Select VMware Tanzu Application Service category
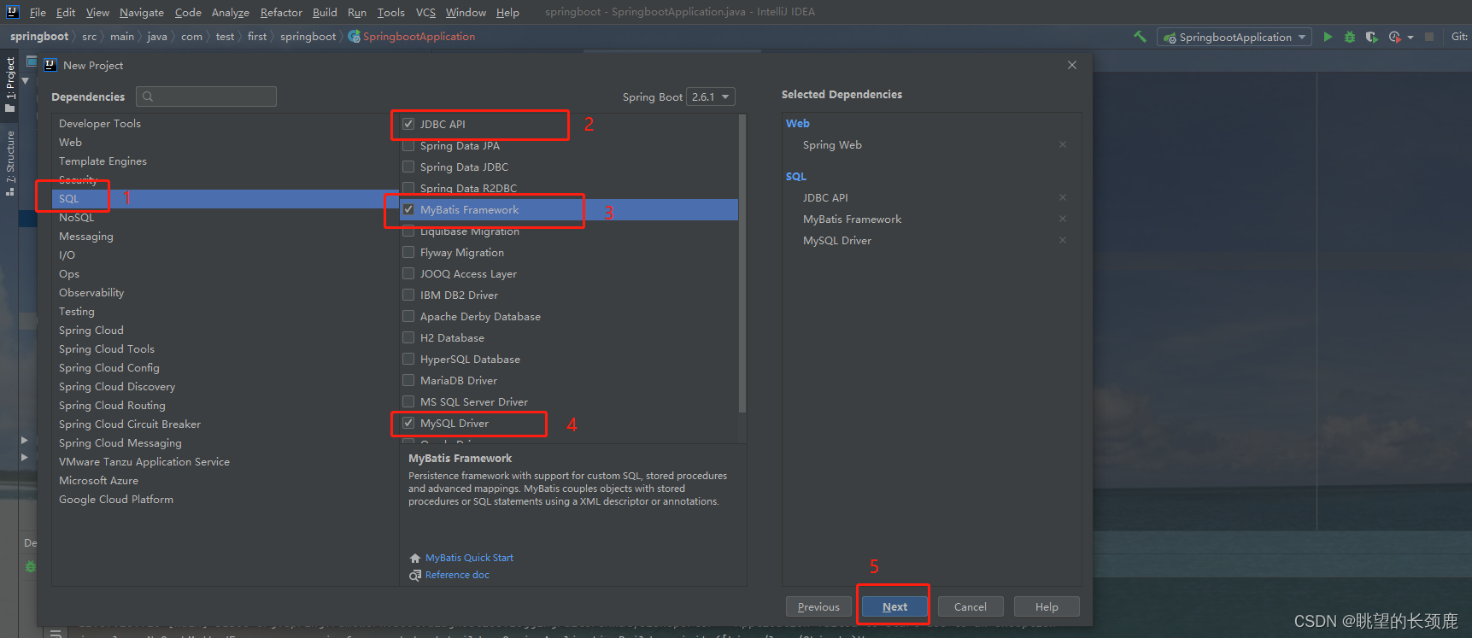This screenshot has height=638, width=1472. click(225, 461)
